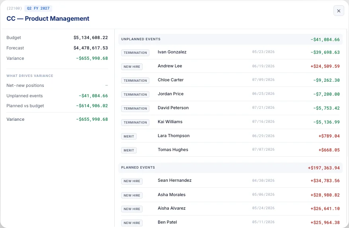Select the Aisha Alvarez name

172,208
